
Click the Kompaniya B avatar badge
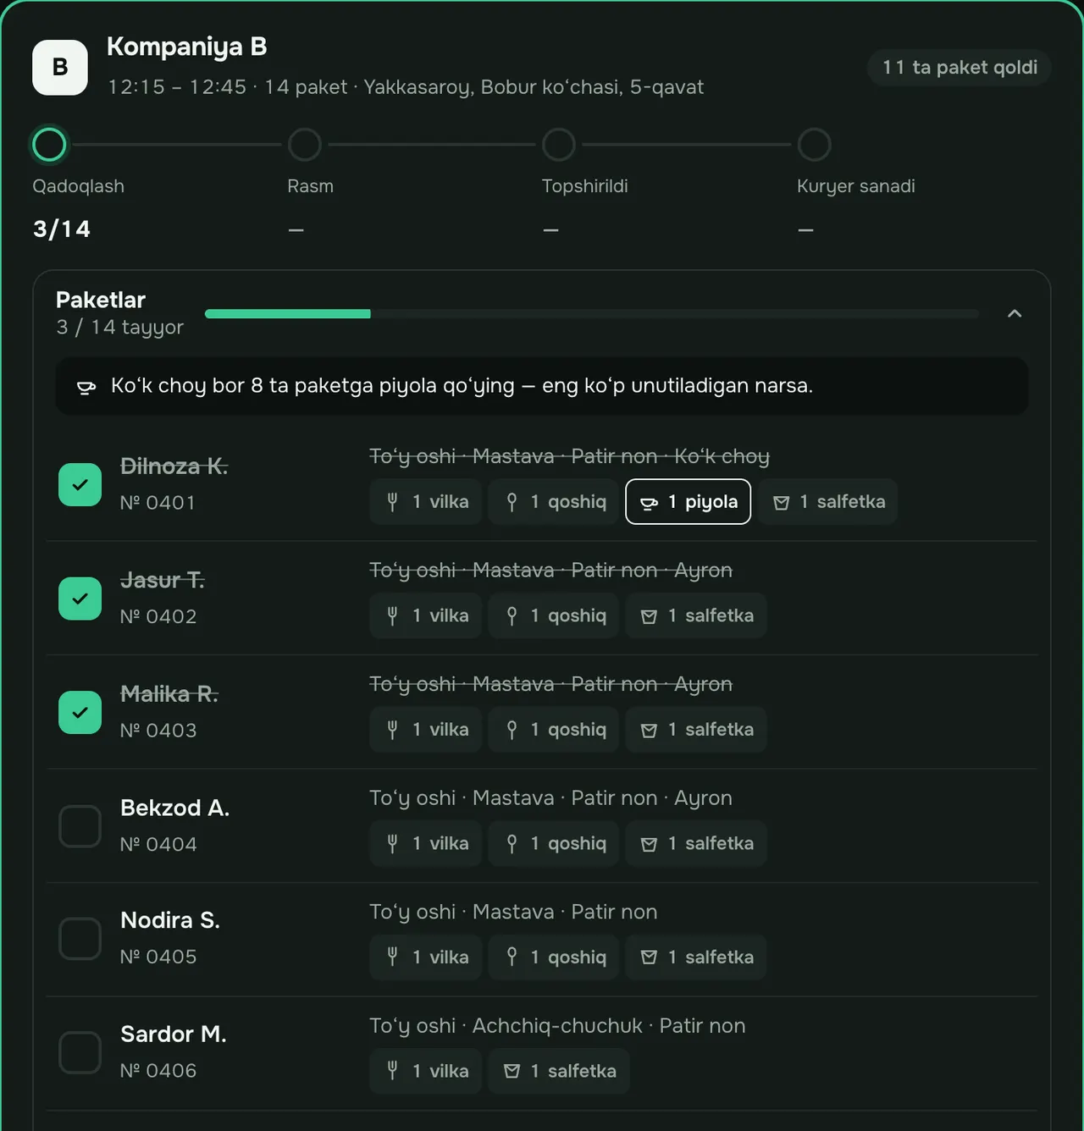click(x=60, y=68)
